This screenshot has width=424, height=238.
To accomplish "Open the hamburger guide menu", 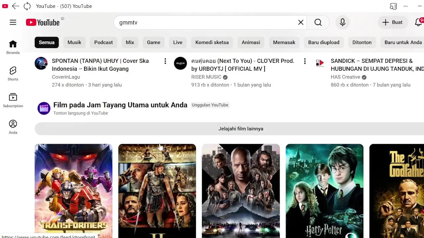I will pos(13,22).
